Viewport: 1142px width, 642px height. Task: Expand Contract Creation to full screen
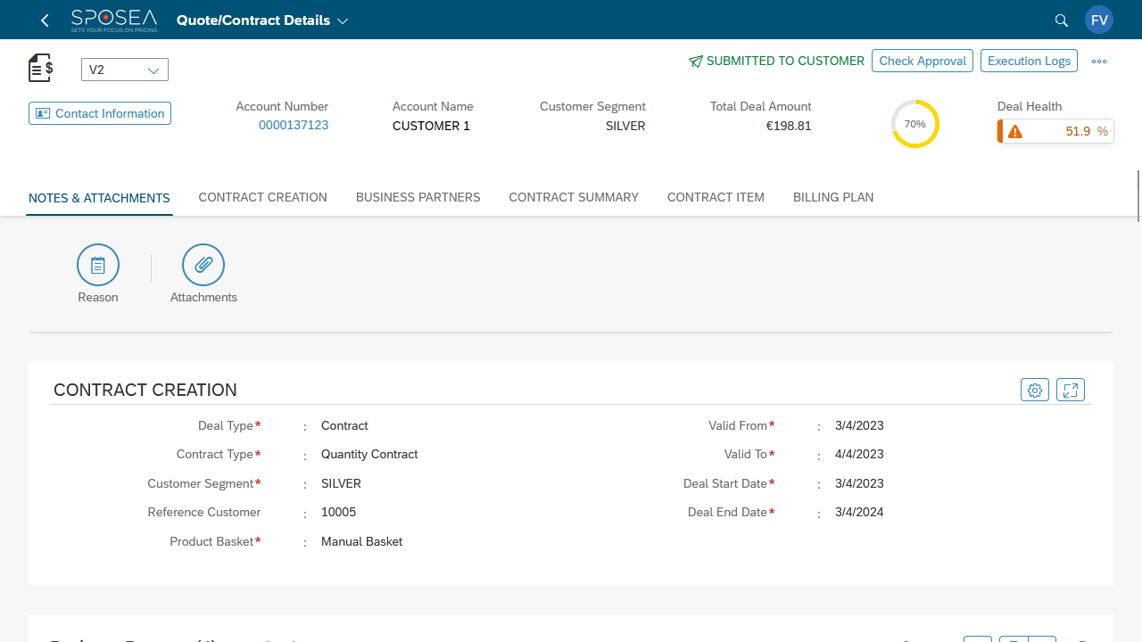(1070, 390)
